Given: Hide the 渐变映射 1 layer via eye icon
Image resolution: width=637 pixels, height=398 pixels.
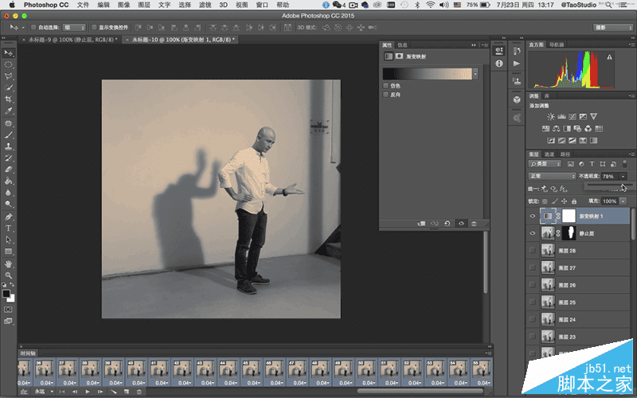Looking at the screenshot, I should [x=533, y=216].
